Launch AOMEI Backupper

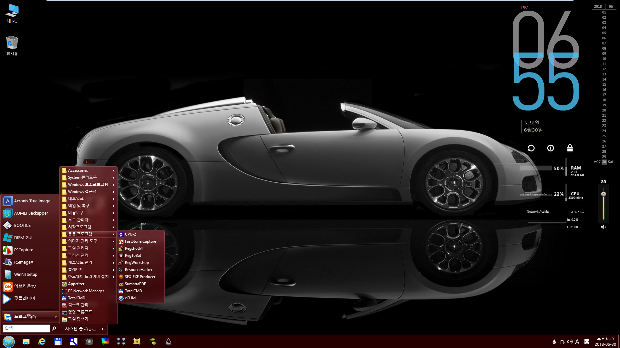tap(30, 213)
